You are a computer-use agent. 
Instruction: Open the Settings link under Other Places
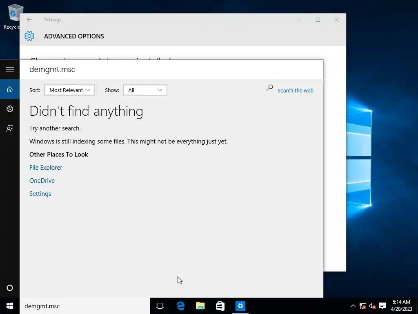pyautogui.click(x=40, y=193)
